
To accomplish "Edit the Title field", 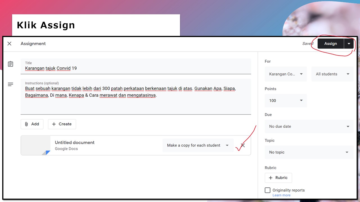I will (x=136, y=66).
